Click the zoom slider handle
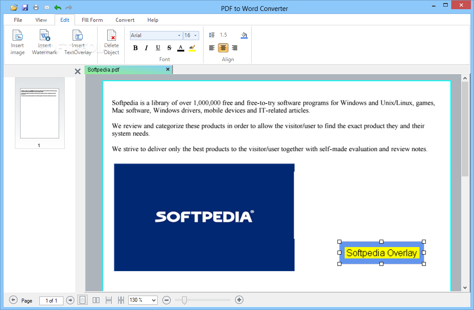Screen dimensions: 474x310 pyautogui.click(x=184, y=300)
